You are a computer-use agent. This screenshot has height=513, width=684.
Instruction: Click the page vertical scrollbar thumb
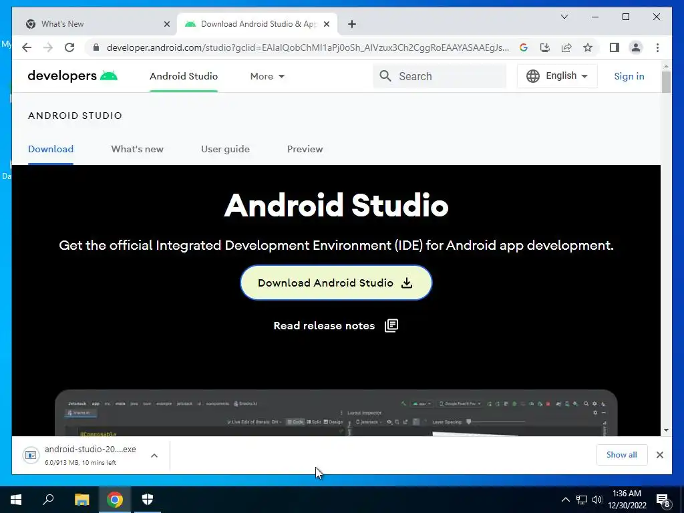[666, 81]
